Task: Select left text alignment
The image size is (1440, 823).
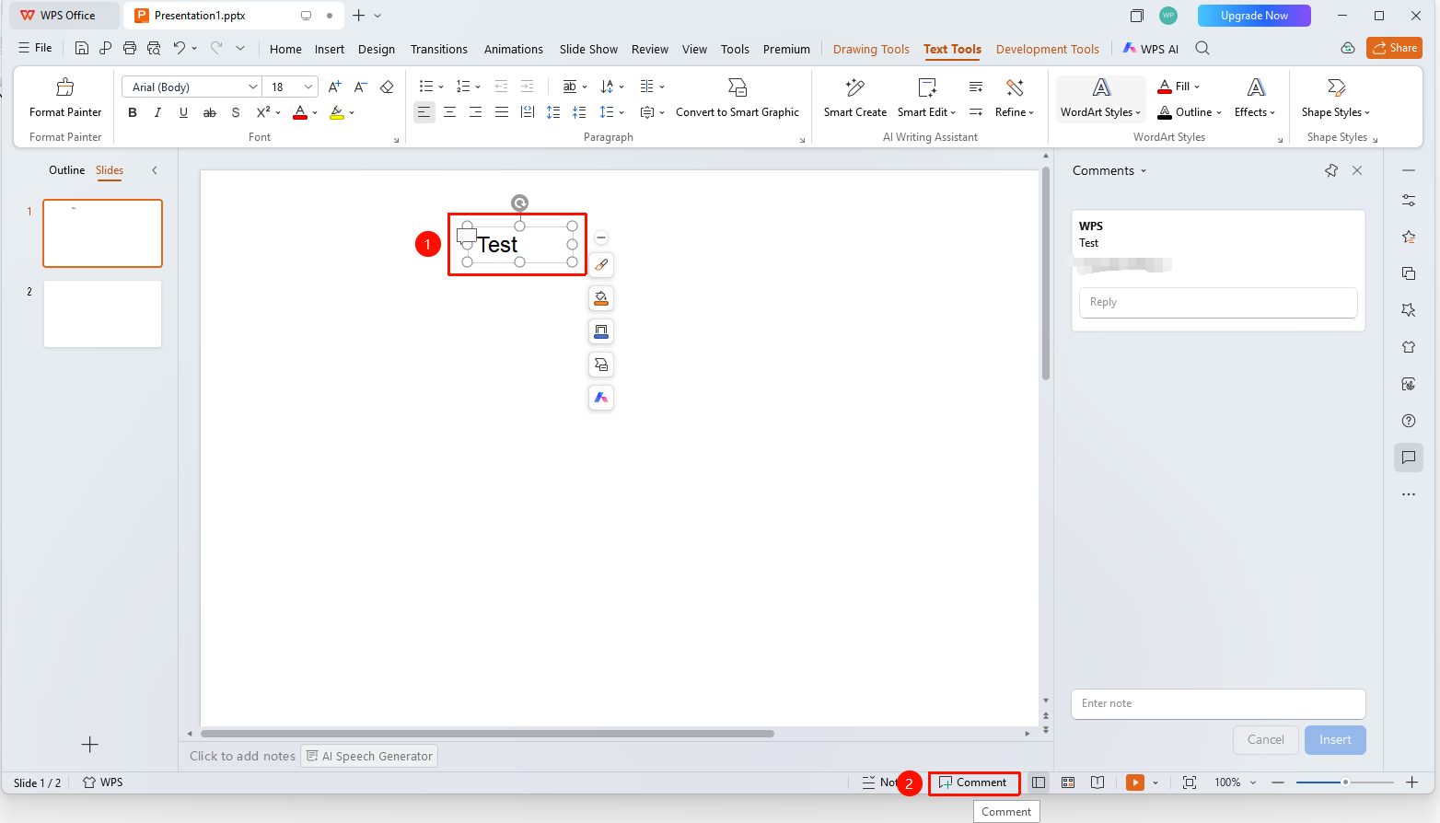Action: pyautogui.click(x=424, y=112)
